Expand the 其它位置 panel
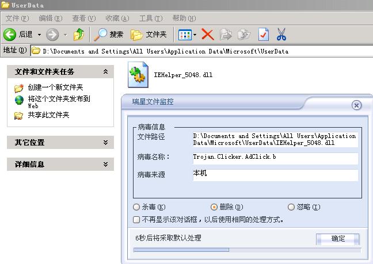The height and width of the screenshot is (264, 373). (x=105, y=142)
